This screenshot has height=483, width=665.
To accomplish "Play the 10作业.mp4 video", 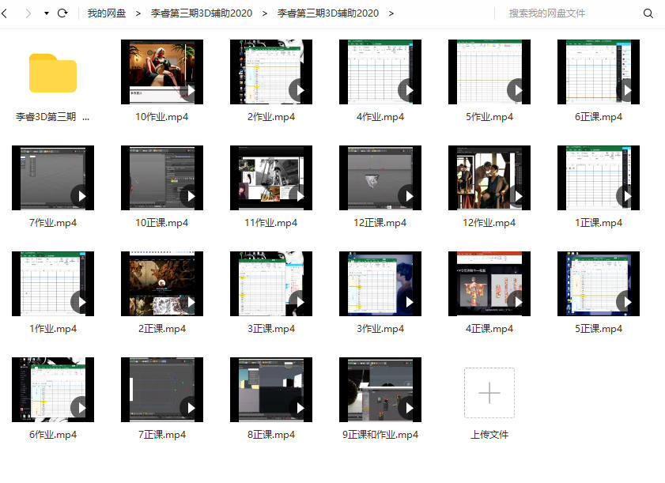I will [189, 89].
